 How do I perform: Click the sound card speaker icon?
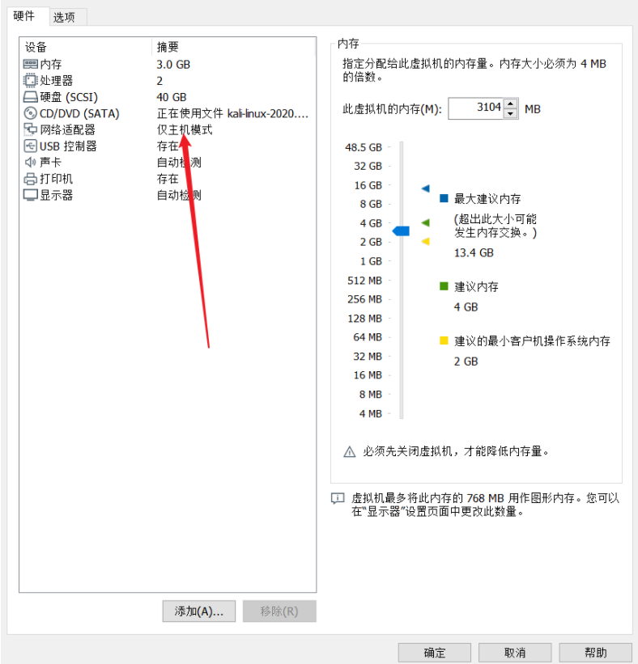(30, 163)
